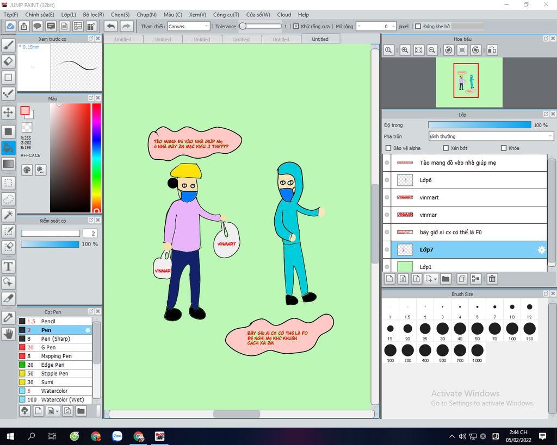
Task: Zoom in using Navigator magnifier plus
Action: click(405, 50)
